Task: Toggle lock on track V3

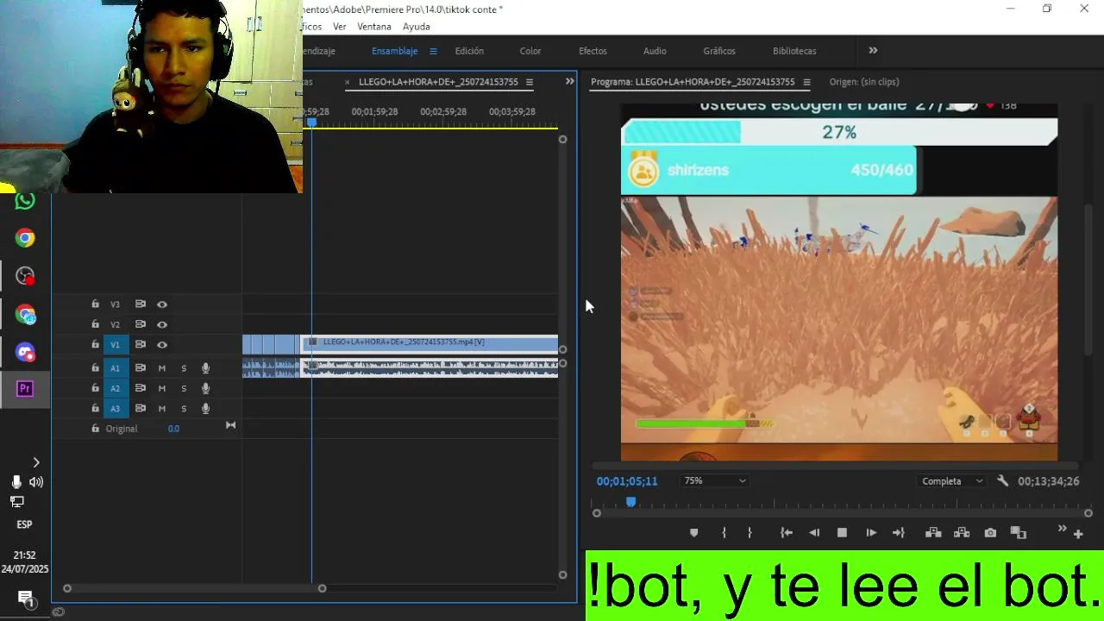Action: 95,304
